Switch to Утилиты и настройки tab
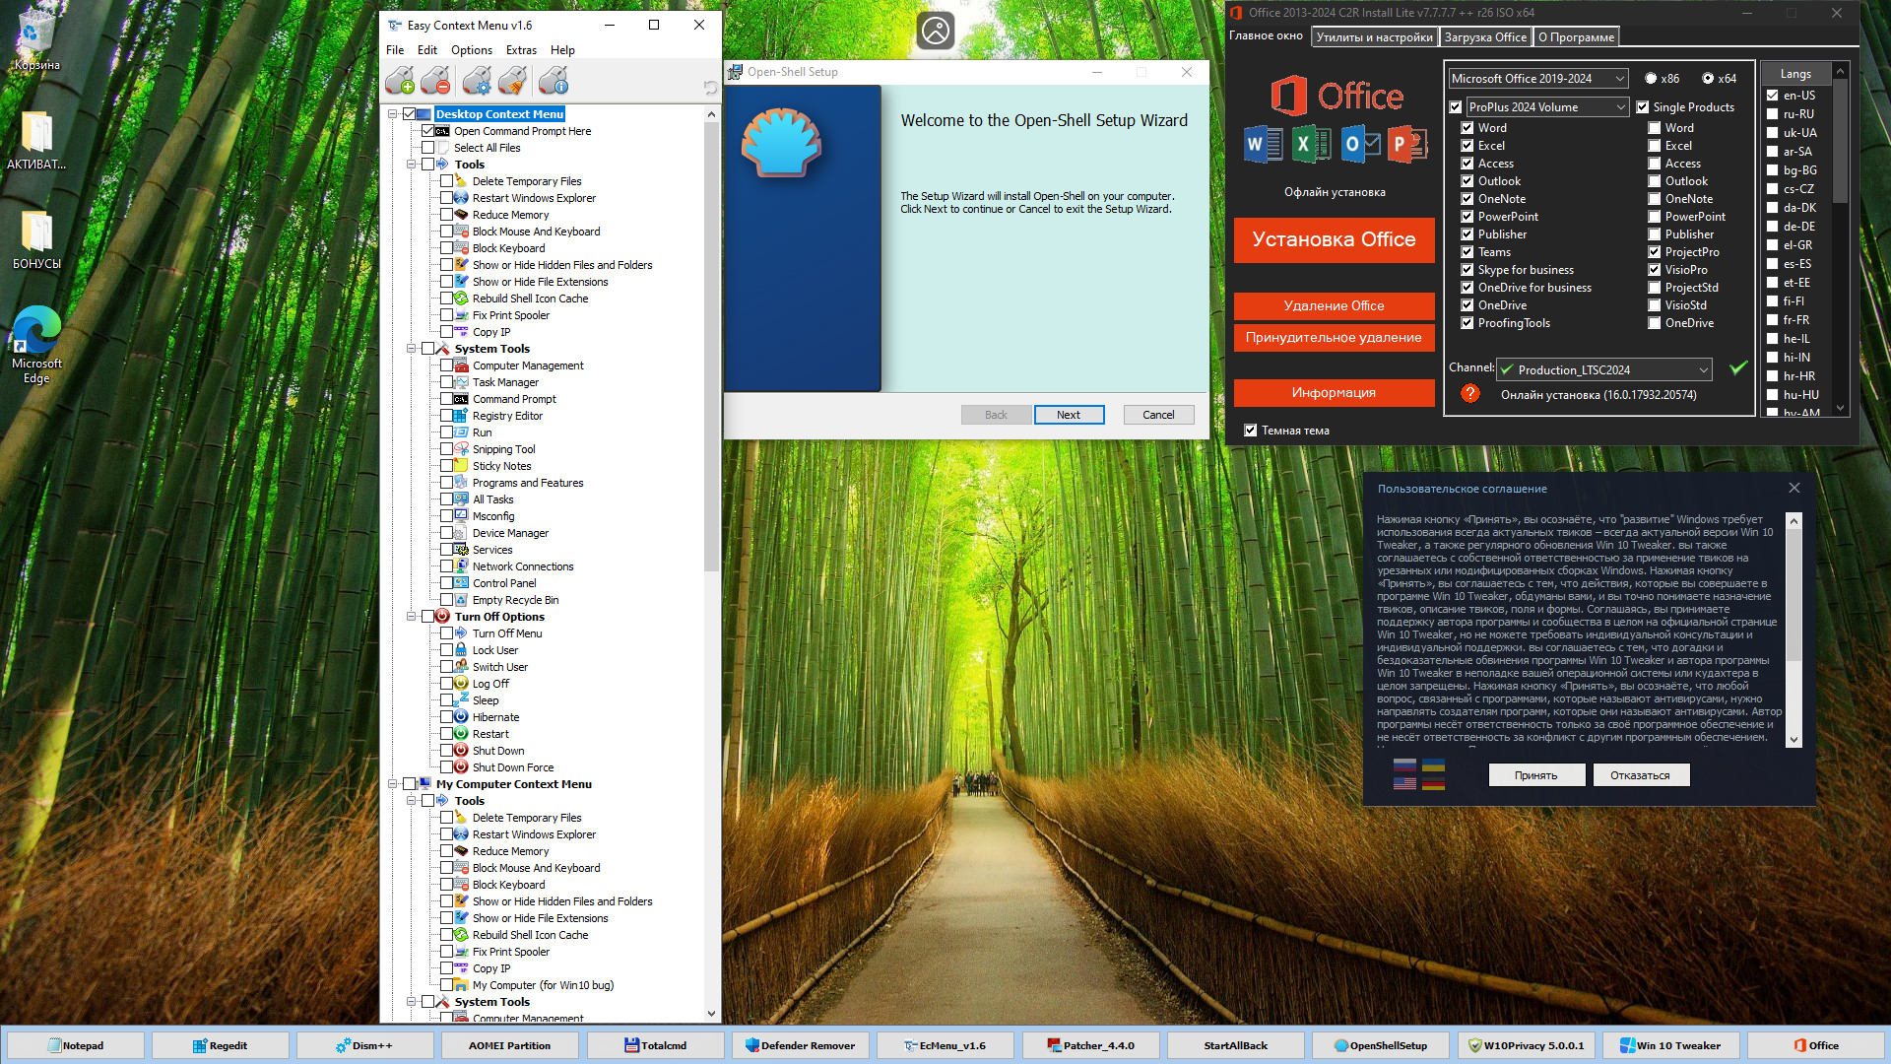1891x1064 pixels. coord(1374,37)
